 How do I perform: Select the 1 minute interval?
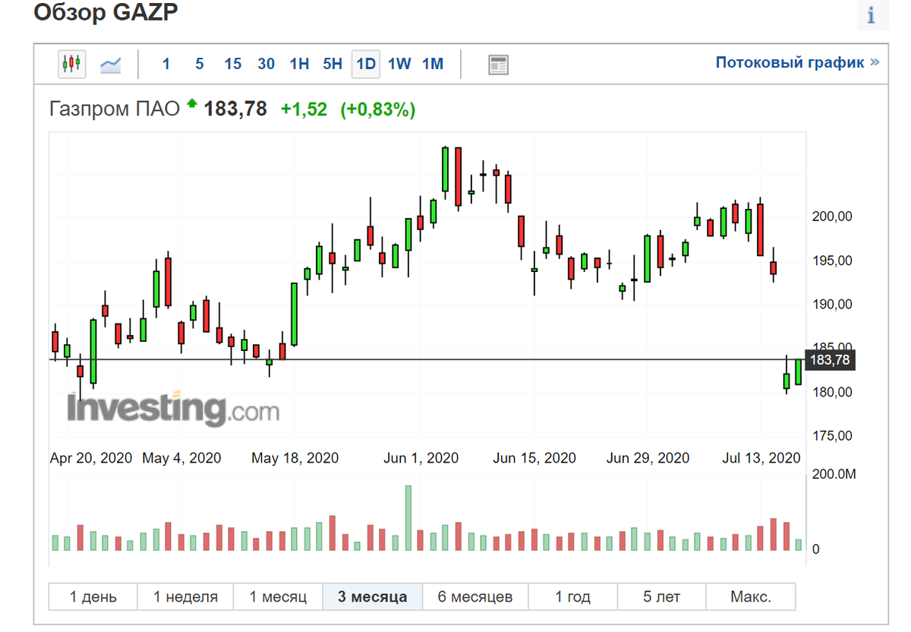pos(166,64)
